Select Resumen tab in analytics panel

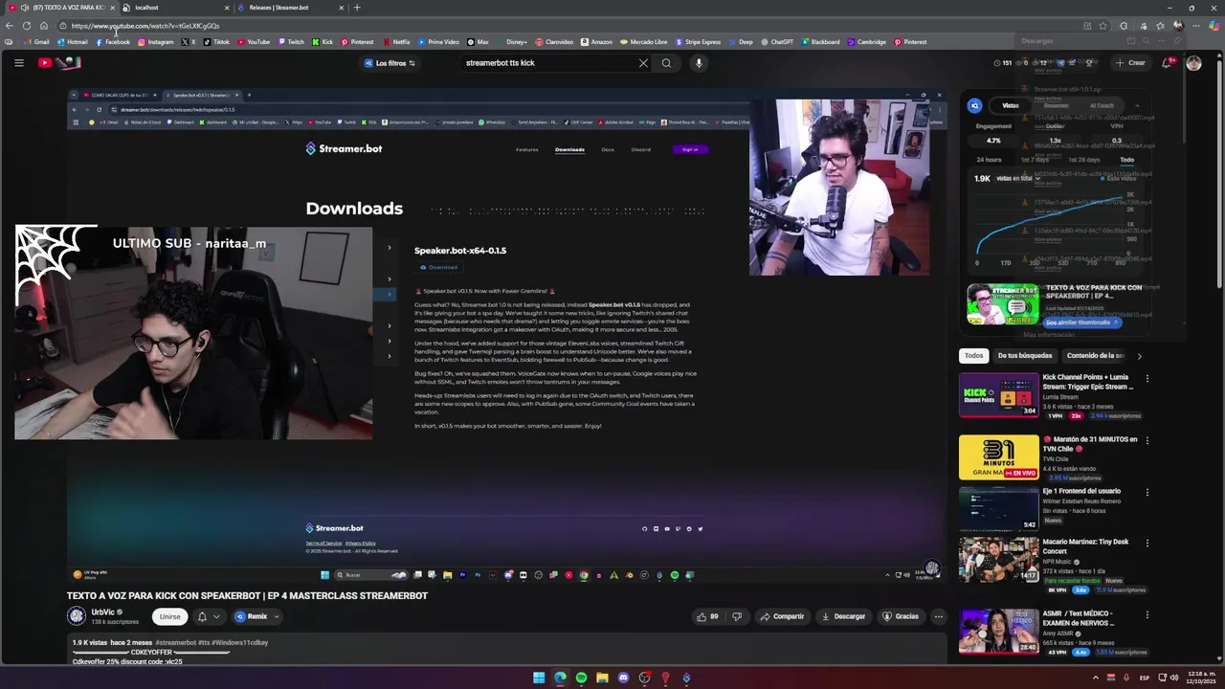point(1056,105)
